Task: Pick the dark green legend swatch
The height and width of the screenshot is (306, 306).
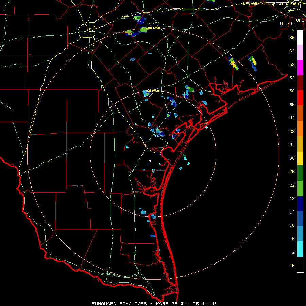Action: coord(300,173)
